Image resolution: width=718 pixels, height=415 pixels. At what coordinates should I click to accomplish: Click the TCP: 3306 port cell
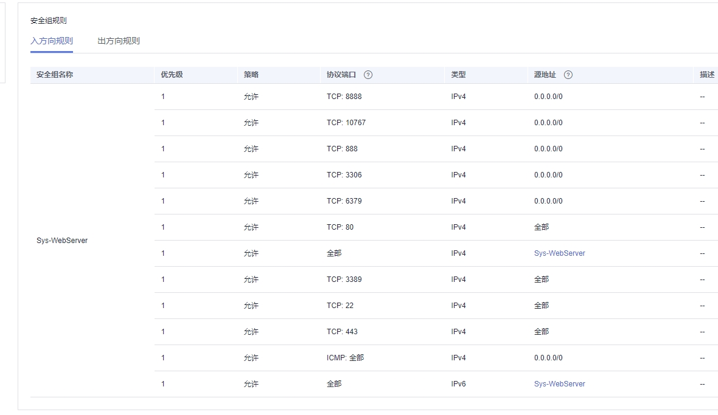344,174
